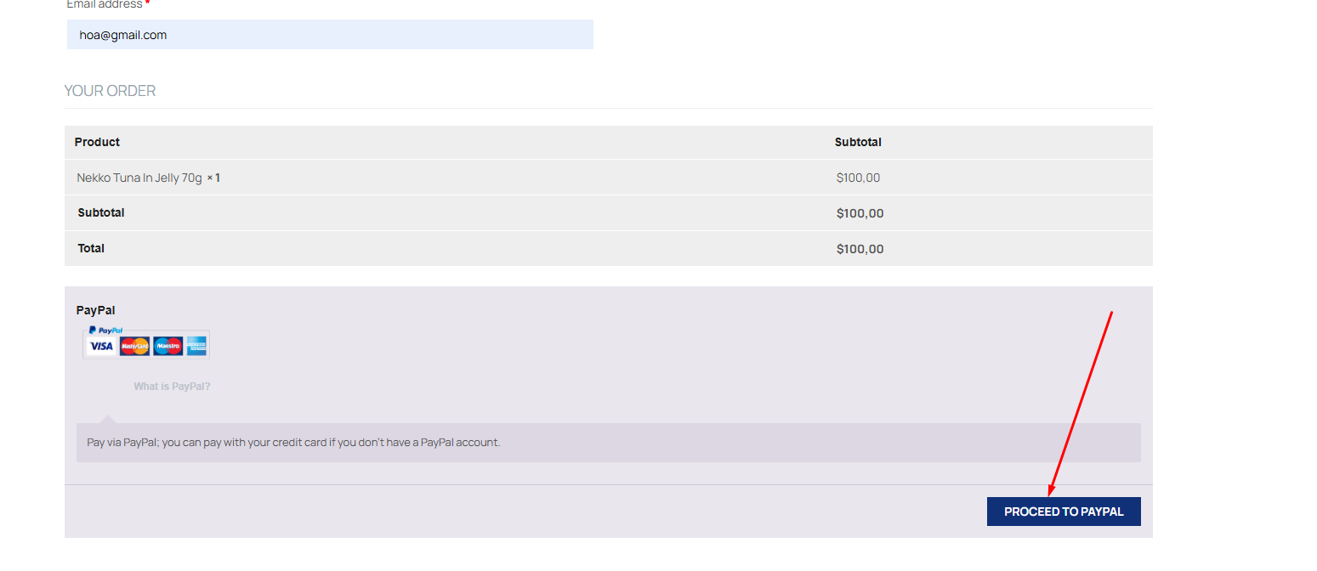Image resolution: width=1317 pixels, height=571 pixels.
Task: Click the tooltip pointer triangle above payment description
Action: [x=107, y=419]
